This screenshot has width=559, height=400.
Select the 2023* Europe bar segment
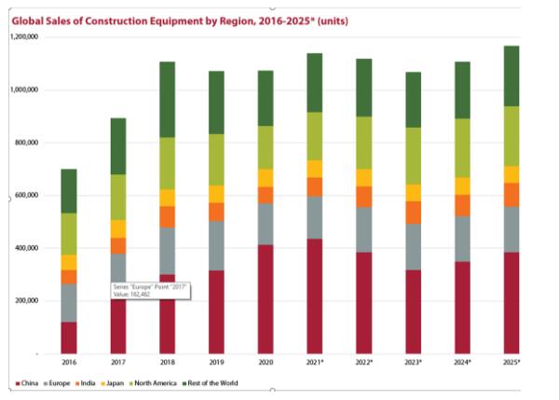[x=413, y=247]
